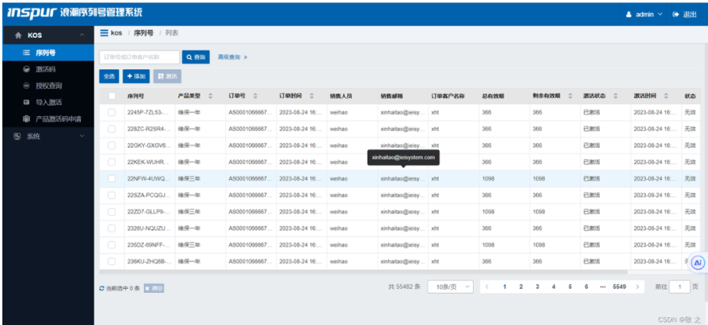The width and height of the screenshot is (708, 325).
Task: Open the admin user dropdown
Action: 644,14
